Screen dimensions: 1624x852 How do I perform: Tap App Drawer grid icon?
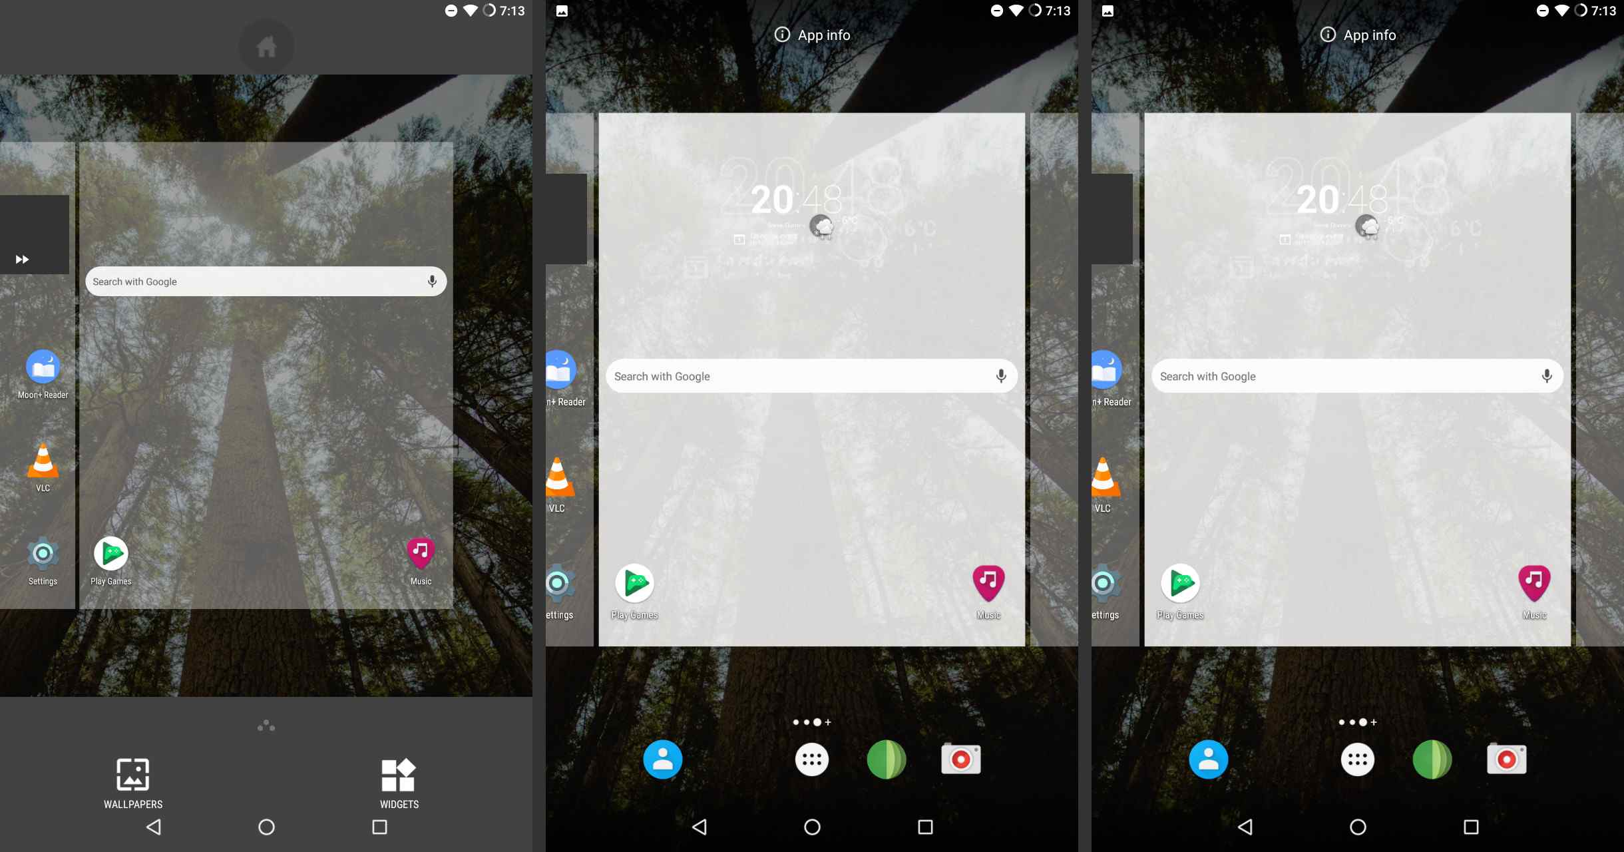click(813, 759)
